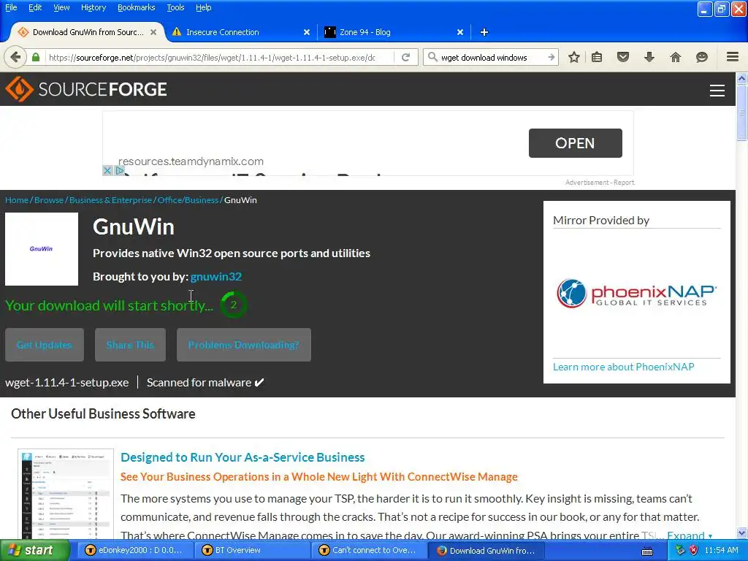The width and height of the screenshot is (748, 561).
Task: Reload the page with the refresh icon
Action: [x=406, y=57]
